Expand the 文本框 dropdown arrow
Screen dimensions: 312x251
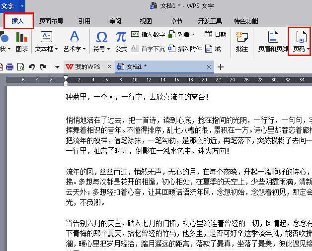click(56, 49)
